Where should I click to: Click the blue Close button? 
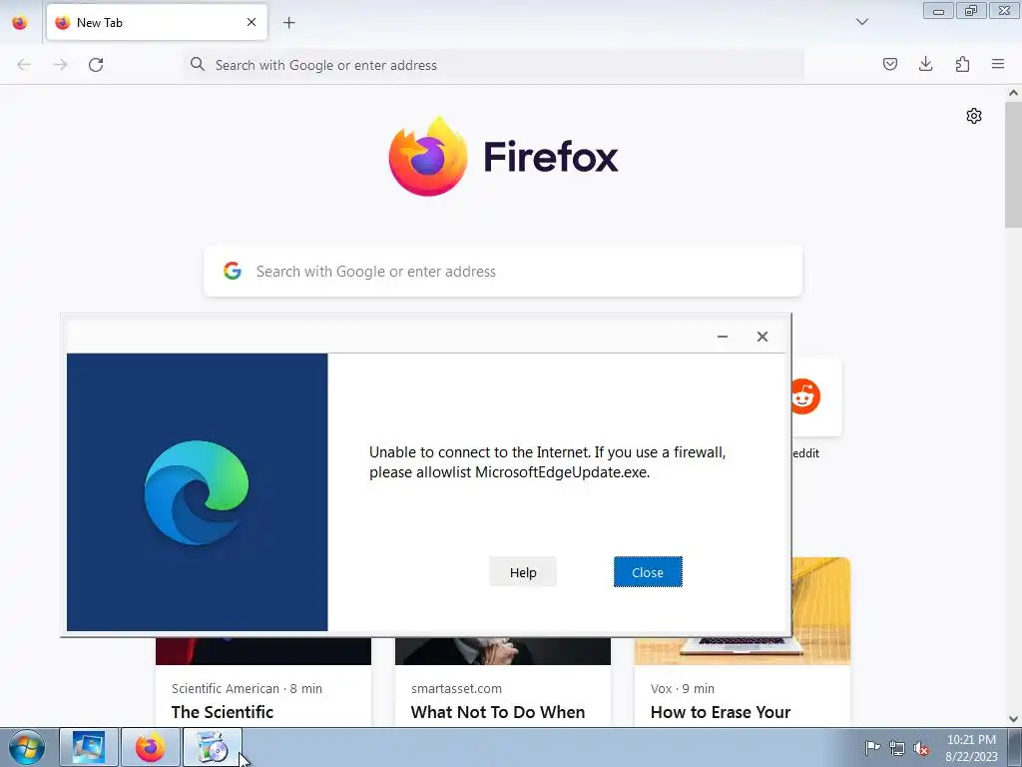pos(647,572)
